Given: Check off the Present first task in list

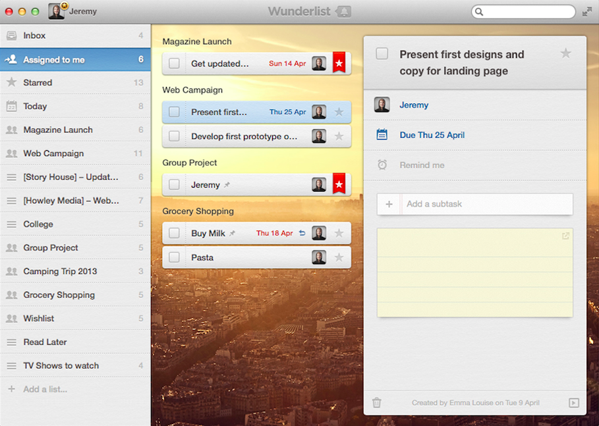Looking at the screenshot, I should coord(174,112).
